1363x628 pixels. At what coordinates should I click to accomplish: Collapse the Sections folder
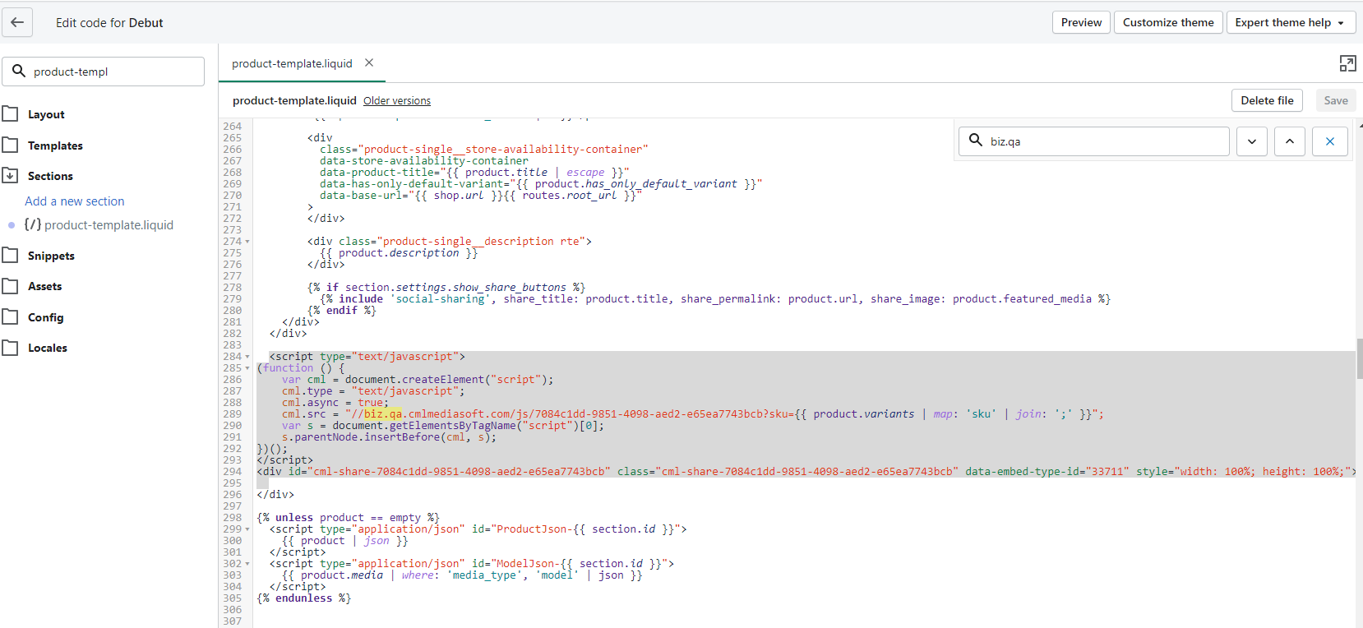50,176
